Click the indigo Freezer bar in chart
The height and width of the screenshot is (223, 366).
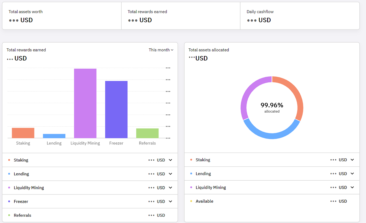point(116,109)
